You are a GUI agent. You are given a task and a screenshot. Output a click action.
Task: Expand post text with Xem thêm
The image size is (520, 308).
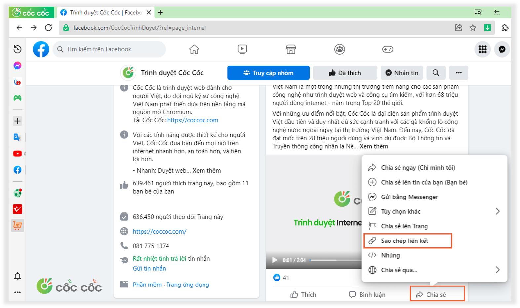pyautogui.click(x=374, y=146)
